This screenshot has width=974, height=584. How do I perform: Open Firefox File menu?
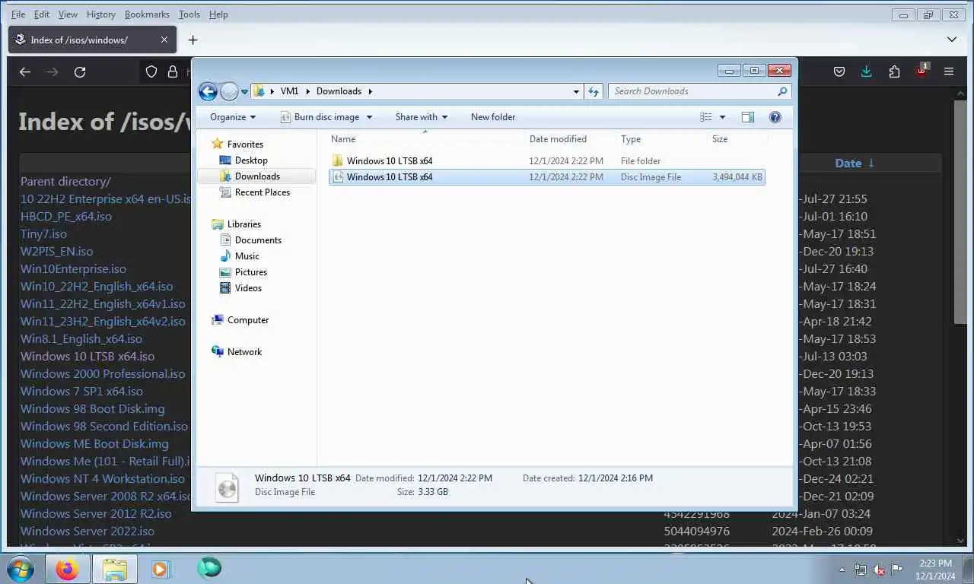18,14
